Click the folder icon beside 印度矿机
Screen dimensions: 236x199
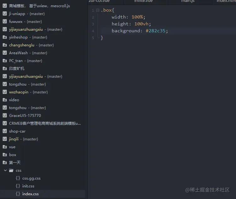point(5,69)
